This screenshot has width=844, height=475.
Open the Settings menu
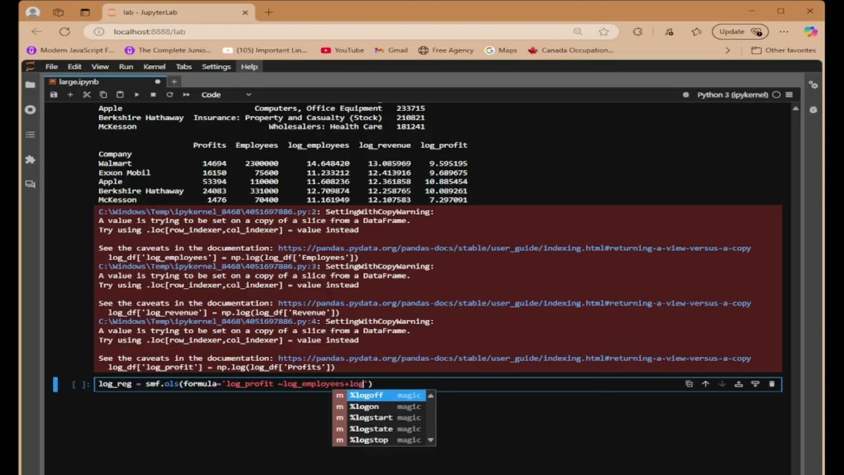coord(216,67)
